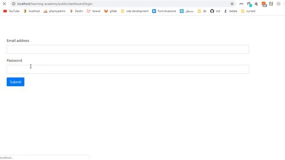Image resolution: width=285 pixels, height=160 pixels.
Task: Open the phpmyadmin bookmark
Action: coord(54,11)
